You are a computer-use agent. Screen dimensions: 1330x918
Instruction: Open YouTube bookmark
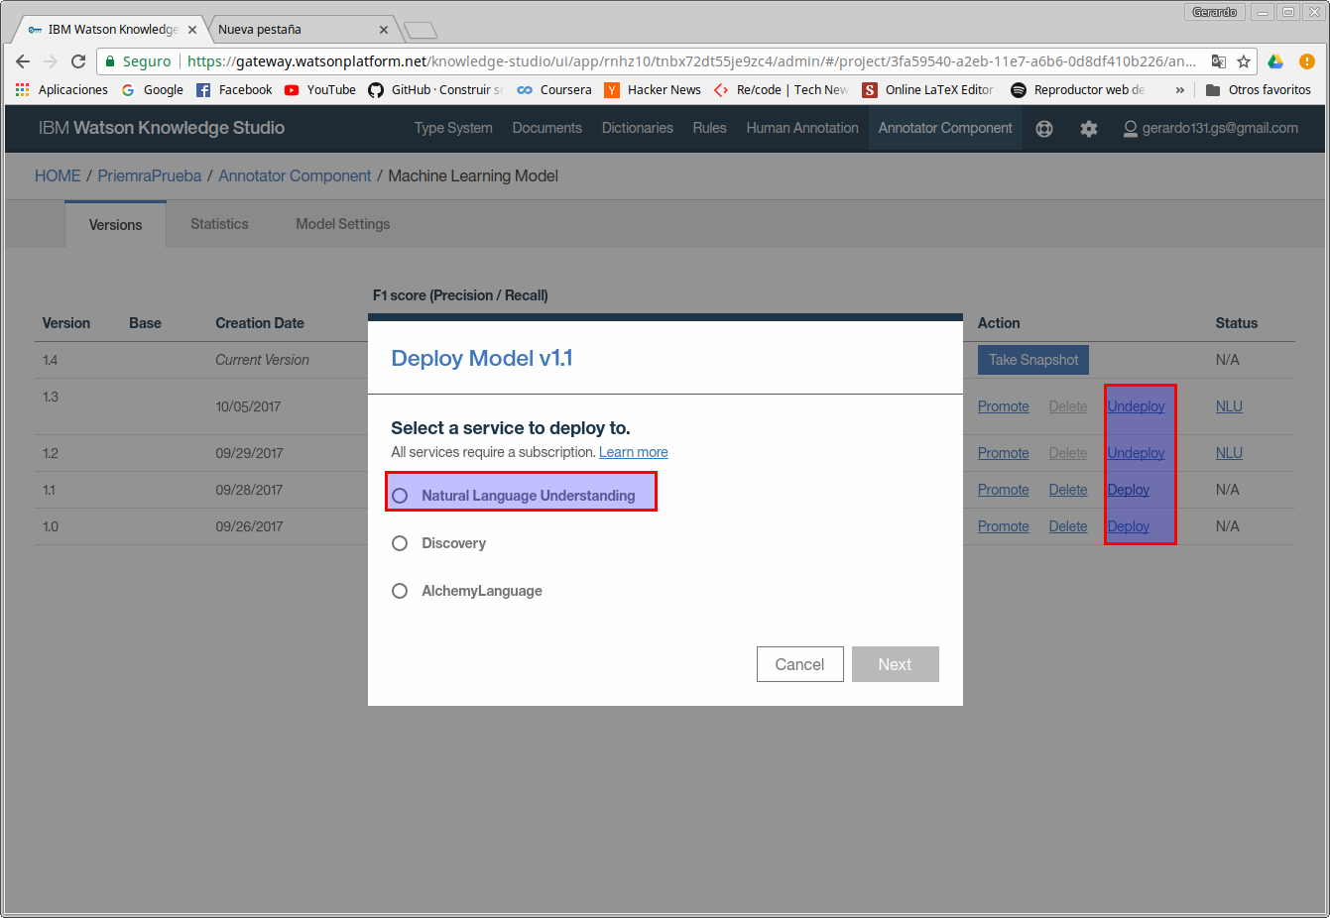(319, 90)
